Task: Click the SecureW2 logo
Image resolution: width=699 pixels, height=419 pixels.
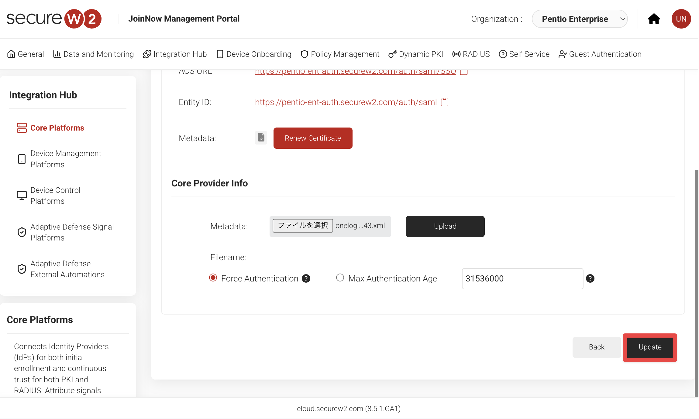Action: 54,19
